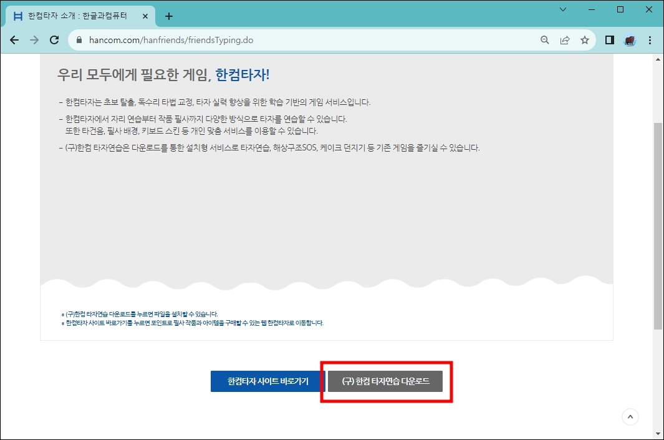Screen dimensions: 664x440
Task: Open the Chrome three-dot menu
Action: pos(650,40)
